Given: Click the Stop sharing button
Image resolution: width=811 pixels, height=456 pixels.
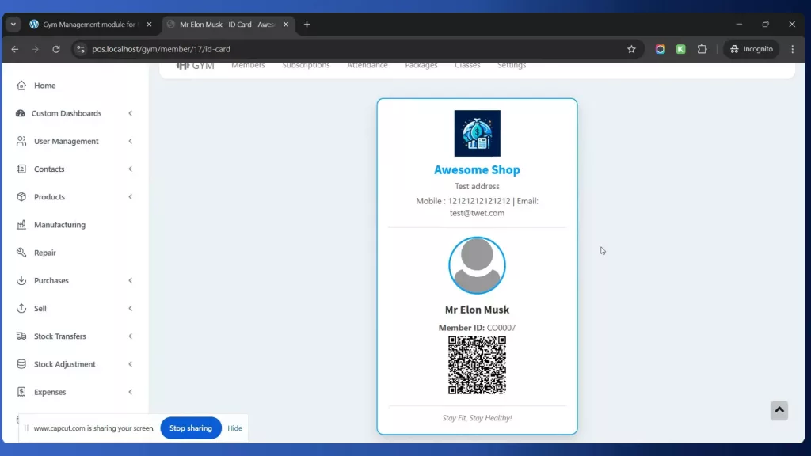Looking at the screenshot, I should pos(191,428).
